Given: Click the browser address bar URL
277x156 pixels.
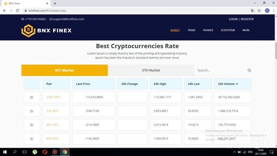Looking at the screenshot, I should coord(48,10).
